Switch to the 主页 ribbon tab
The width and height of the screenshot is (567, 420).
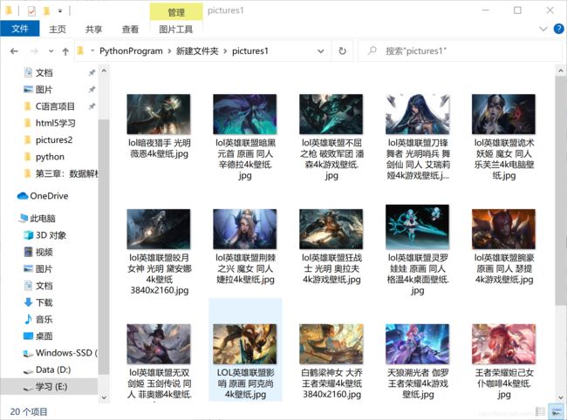(x=58, y=29)
